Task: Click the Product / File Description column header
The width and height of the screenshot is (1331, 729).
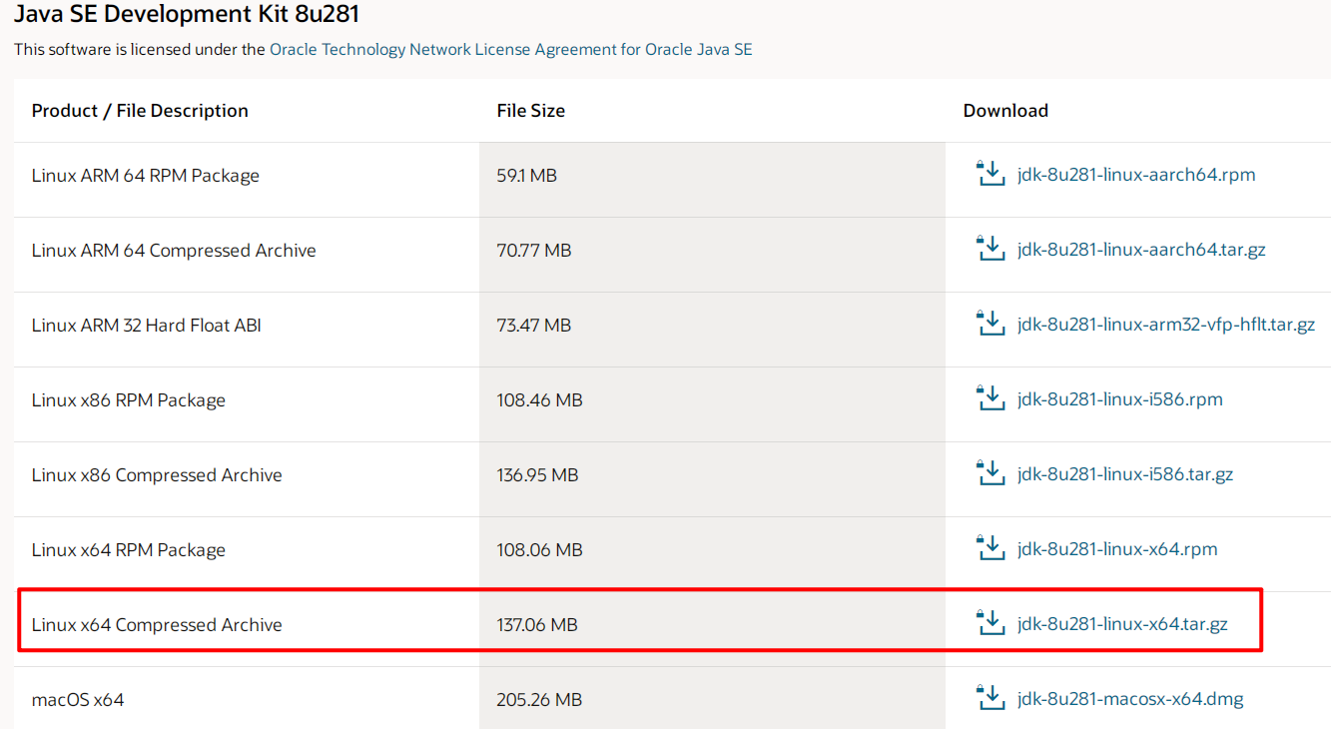Action: point(140,111)
